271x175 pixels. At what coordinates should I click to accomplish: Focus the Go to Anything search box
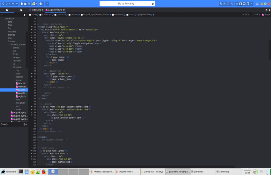pyautogui.click(x=127, y=3)
